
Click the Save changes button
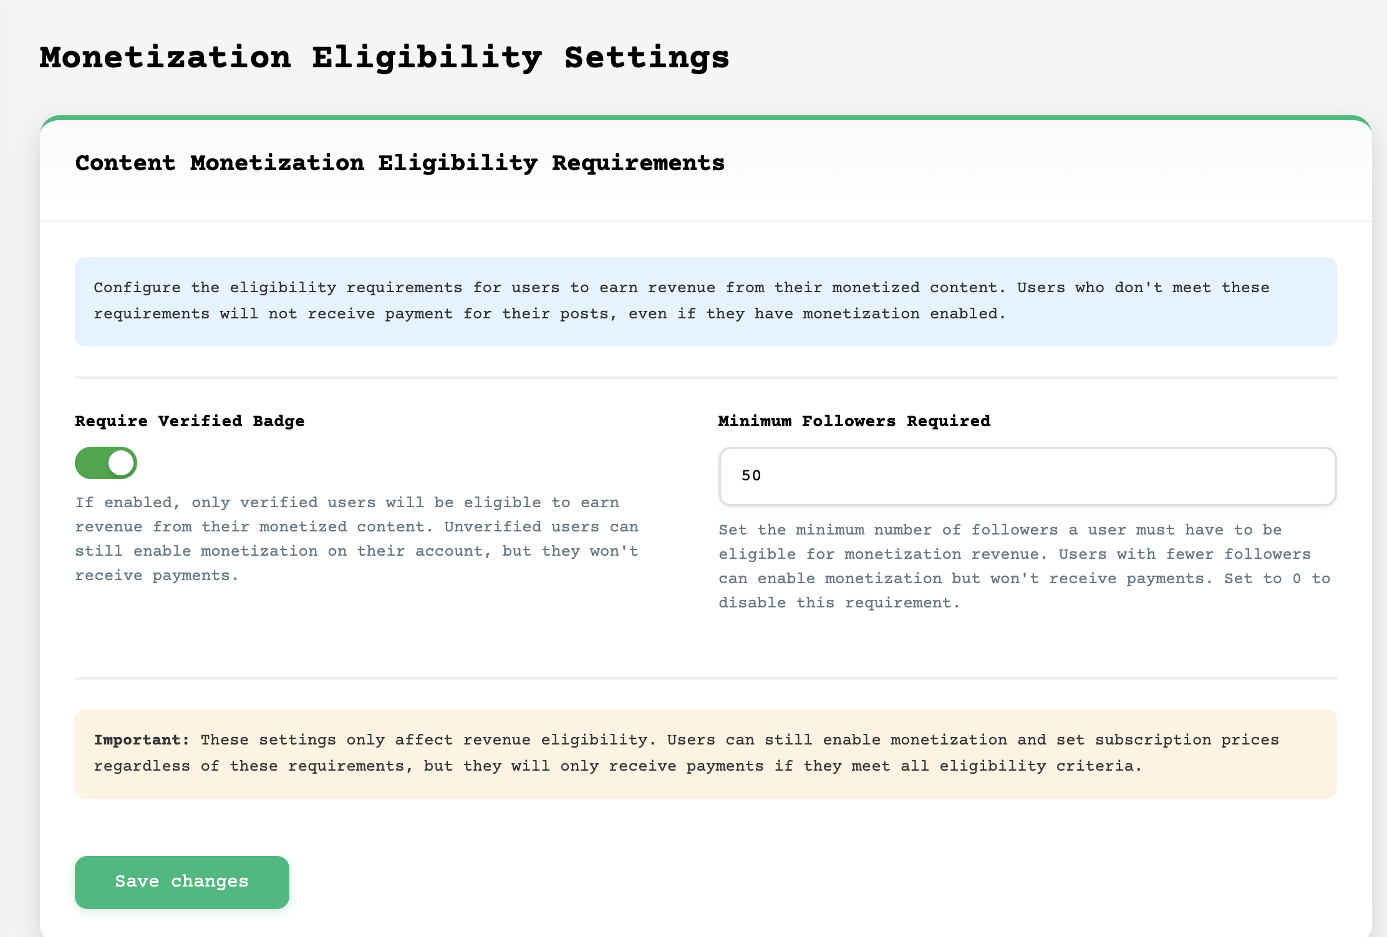pyautogui.click(x=181, y=882)
